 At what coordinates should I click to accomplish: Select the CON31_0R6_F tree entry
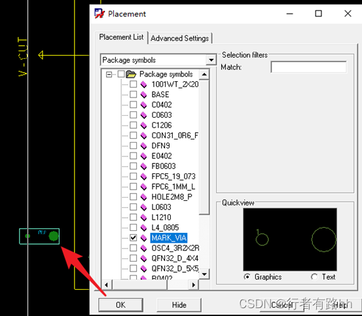(175, 135)
